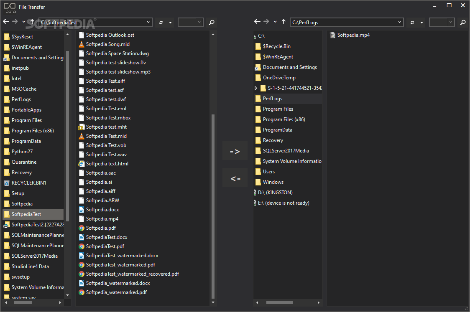Click left file list scroll up arrow
This screenshot has height=312, width=470.
pos(213,34)
